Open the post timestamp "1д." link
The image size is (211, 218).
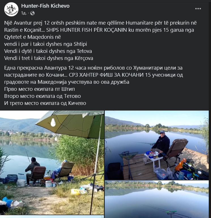(x=24, y=13)
